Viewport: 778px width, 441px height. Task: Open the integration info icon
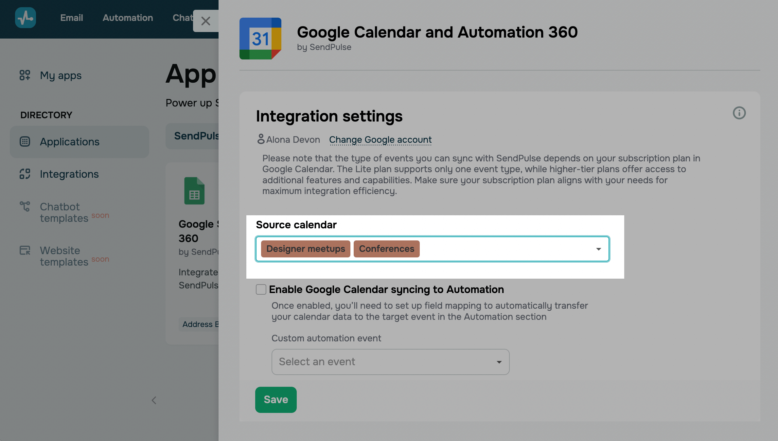739,113
